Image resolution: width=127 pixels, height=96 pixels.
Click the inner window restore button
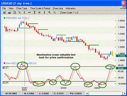click(x=124, y=8)
